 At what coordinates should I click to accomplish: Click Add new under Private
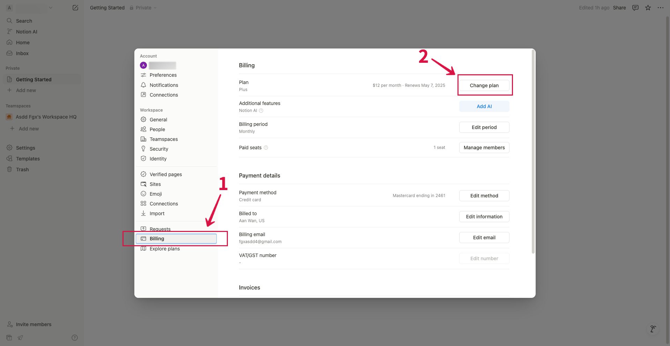(42, 90)
